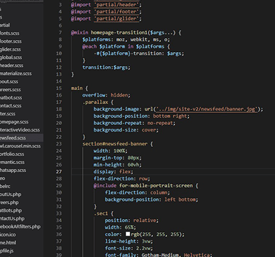Click the 'background-repeat: no-repeat;' line

coord(134,123)
